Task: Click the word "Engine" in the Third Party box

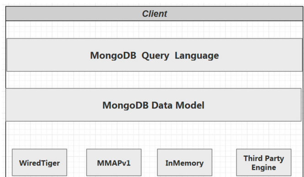Action: (x=264, y=168)
